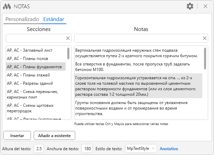
Task: Open the MpTextStyle text style dropdown
Action: tap(141, 148)
